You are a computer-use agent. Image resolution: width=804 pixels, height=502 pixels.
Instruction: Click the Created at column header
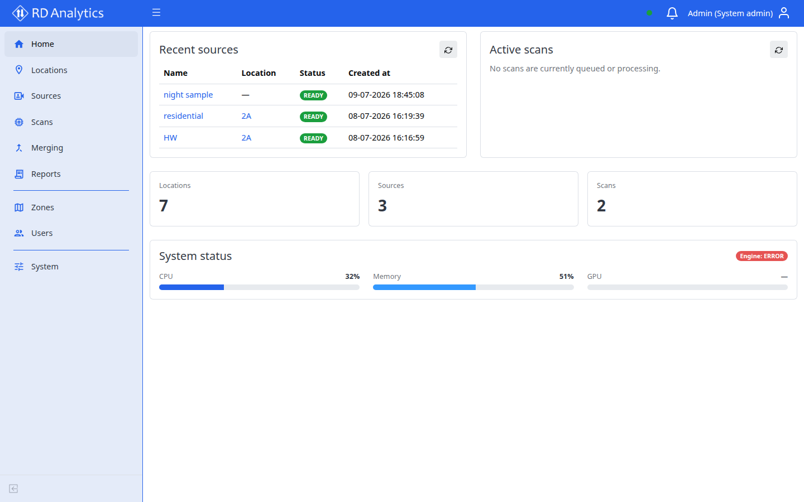point(369,73)
